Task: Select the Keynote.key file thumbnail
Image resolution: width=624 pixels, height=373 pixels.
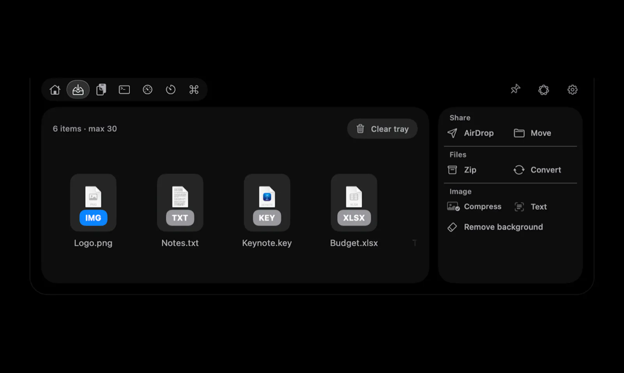Action: [267, 203]
